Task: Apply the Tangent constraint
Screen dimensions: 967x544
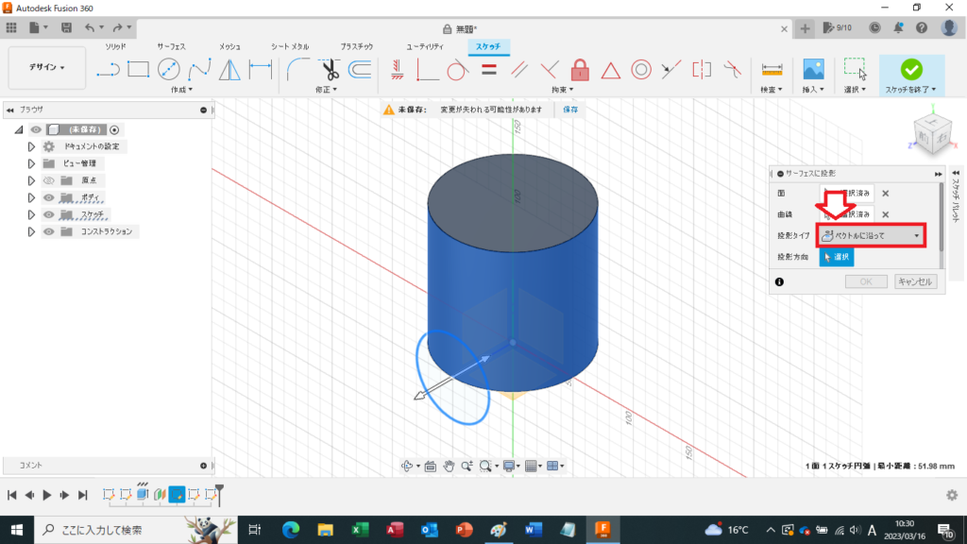Action: [457, 70]
